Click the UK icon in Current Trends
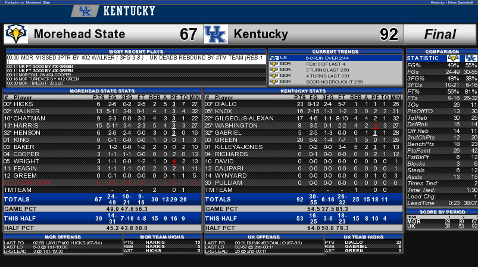 click(274, 58)
